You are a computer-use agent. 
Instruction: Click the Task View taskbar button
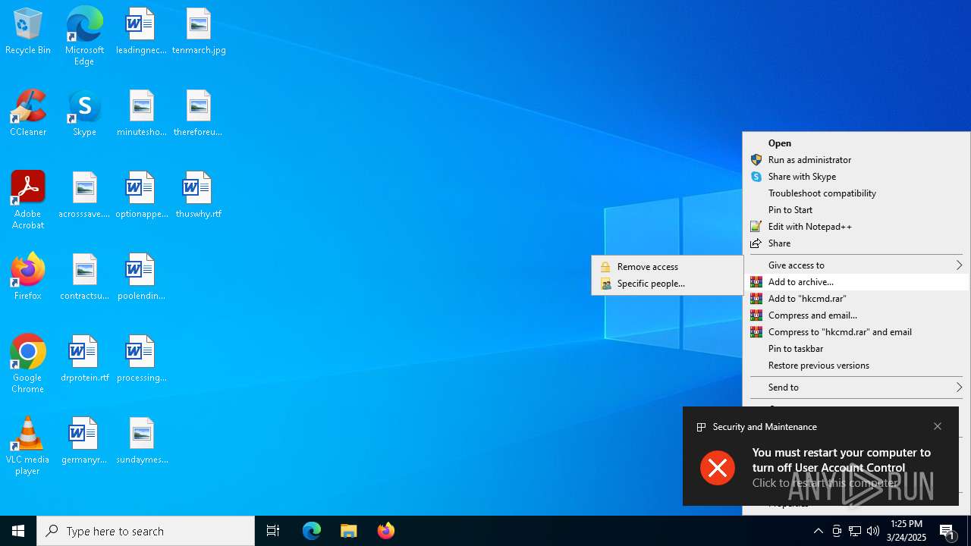(x=273, y=531)
